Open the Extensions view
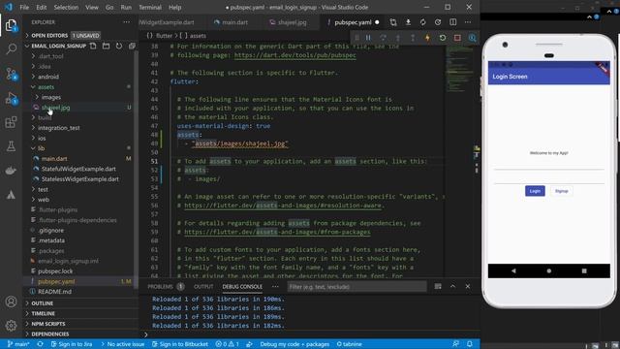Image resolution: width=620 pixels, height=349 pixels. [x=11, y=122]
